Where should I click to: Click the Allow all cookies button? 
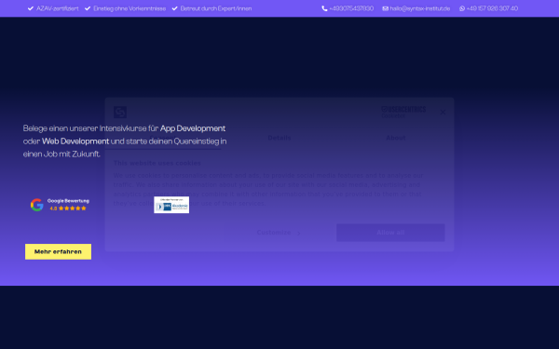(390, 233)
